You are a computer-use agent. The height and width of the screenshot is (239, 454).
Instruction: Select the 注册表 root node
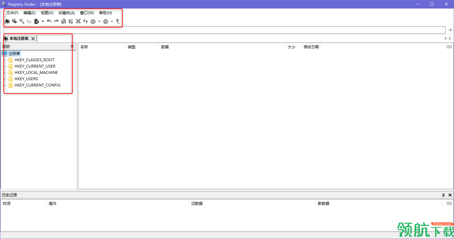tap(14, 54)
